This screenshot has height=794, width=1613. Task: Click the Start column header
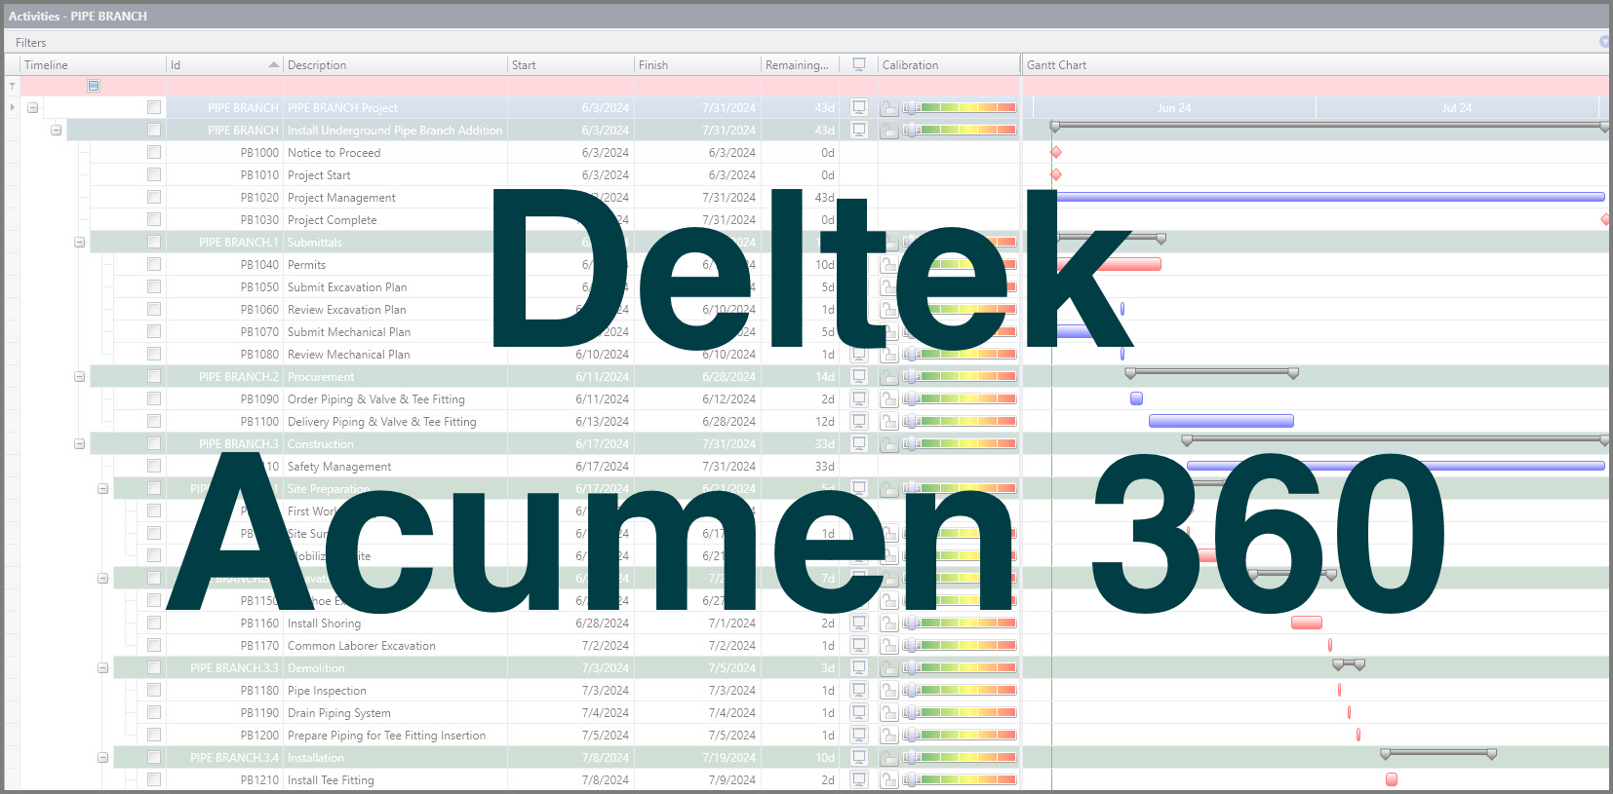pos(570,64)
